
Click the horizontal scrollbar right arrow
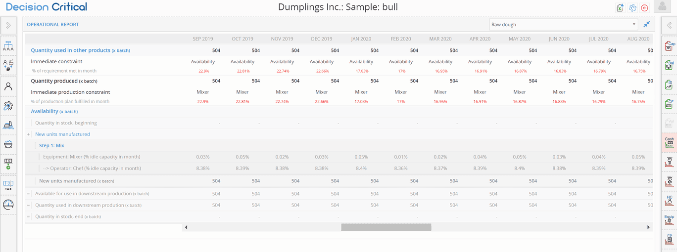click(648, 227)
